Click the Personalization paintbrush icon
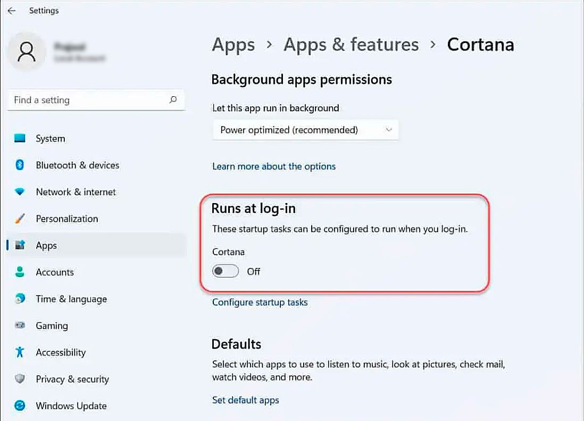 (20, 218)
